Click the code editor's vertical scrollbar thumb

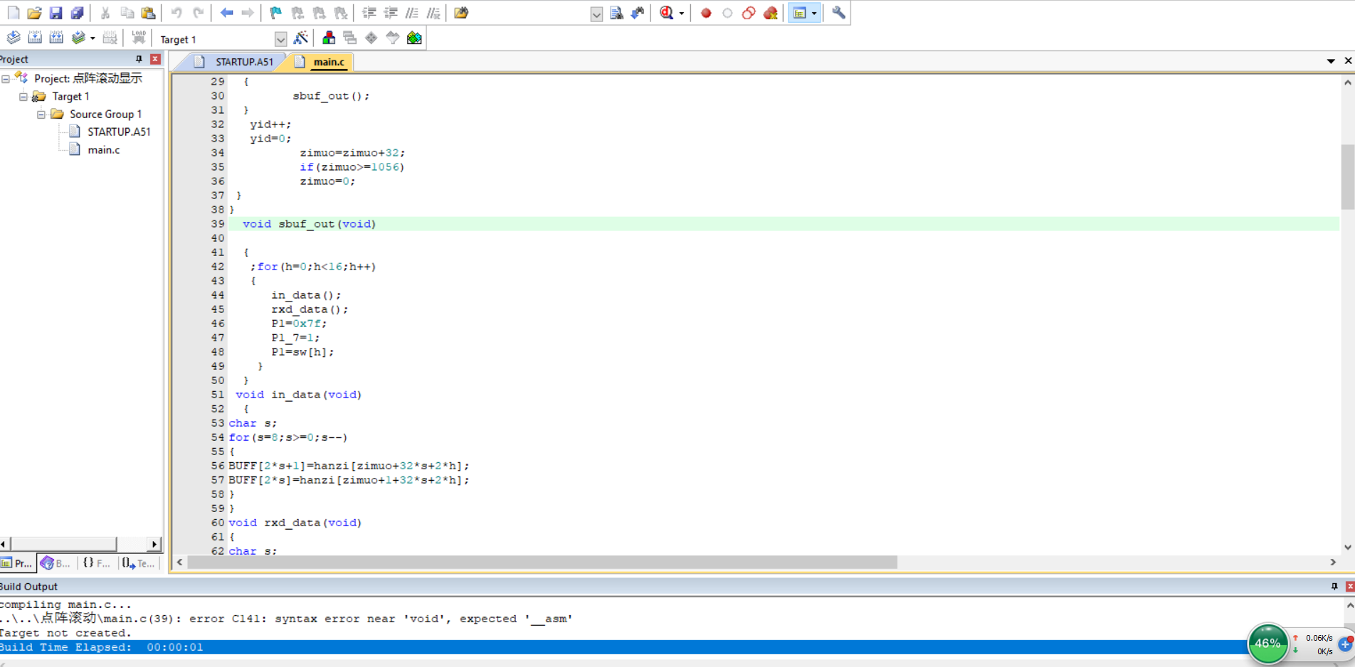click(x=1347, y=176)
